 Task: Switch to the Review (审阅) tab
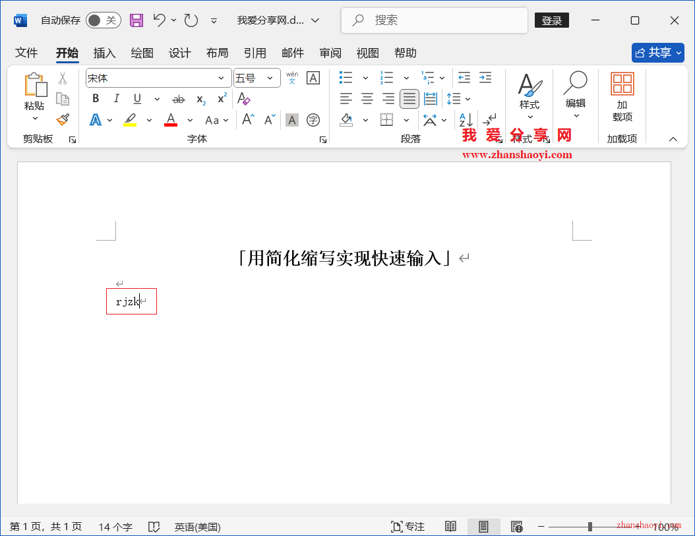pyautogui.click(x=330, y=53)
